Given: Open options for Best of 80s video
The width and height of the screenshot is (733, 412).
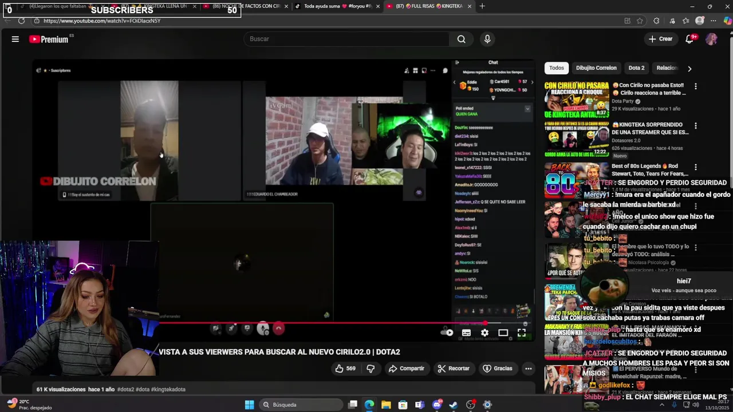Looking at the screenshot, I should pyautogui.click(x=696, y=168).
